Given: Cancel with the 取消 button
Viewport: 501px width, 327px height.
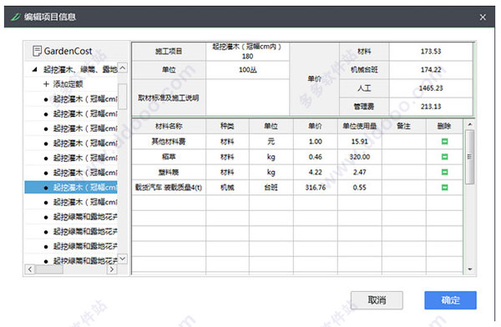Looking at the screenshot, I should (377, 300).
